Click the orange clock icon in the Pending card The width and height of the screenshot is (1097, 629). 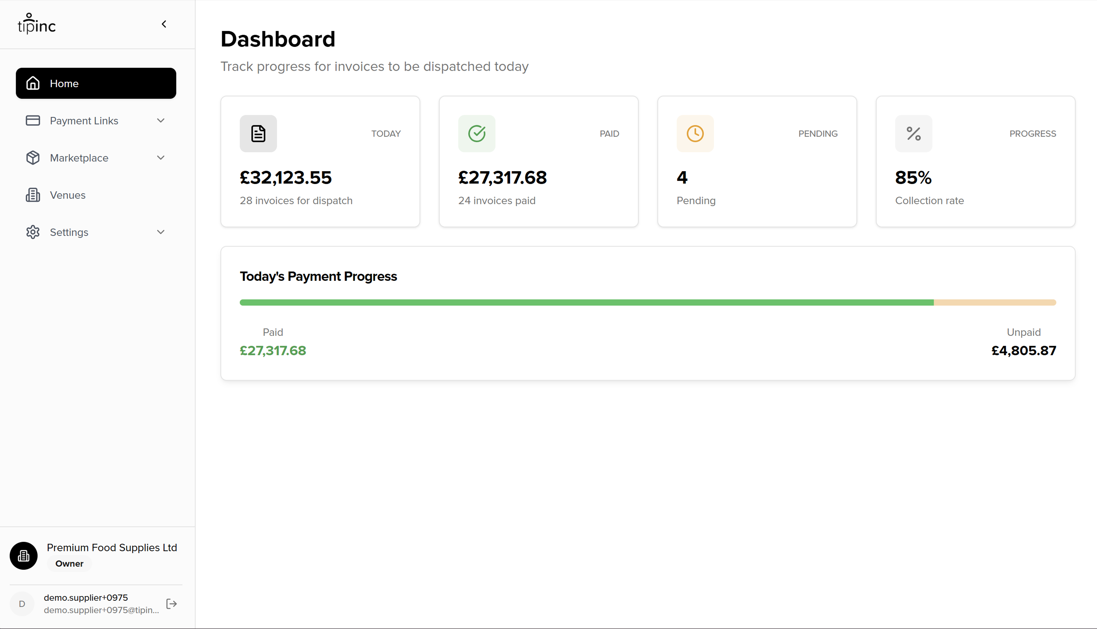tap(695, 134)
